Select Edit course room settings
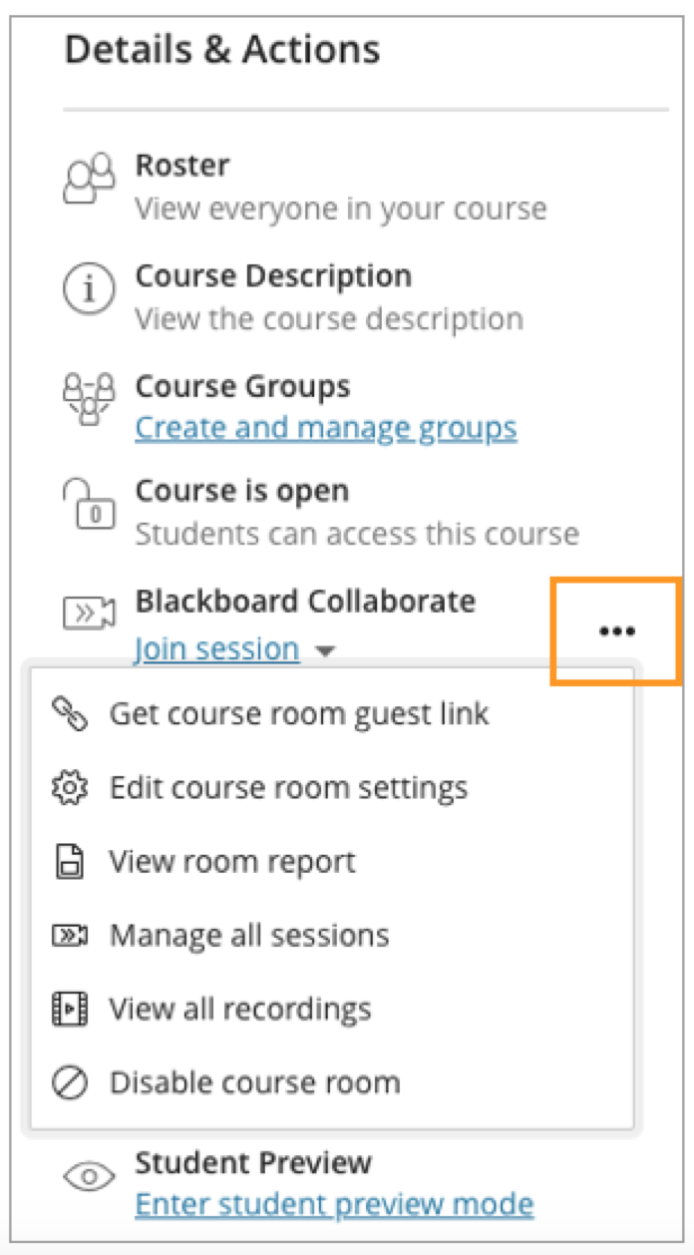The height and width of the screenshot is (1255, 694). [x=287, y=788]
